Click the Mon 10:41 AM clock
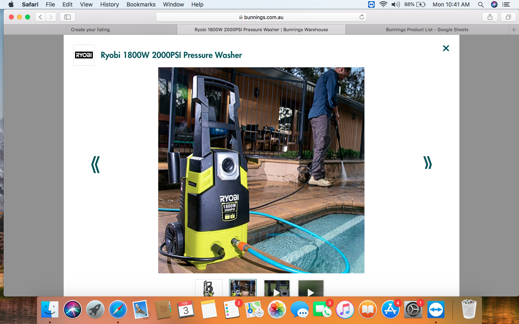This screenshot has width=519, height=324. tap(451, 4)
